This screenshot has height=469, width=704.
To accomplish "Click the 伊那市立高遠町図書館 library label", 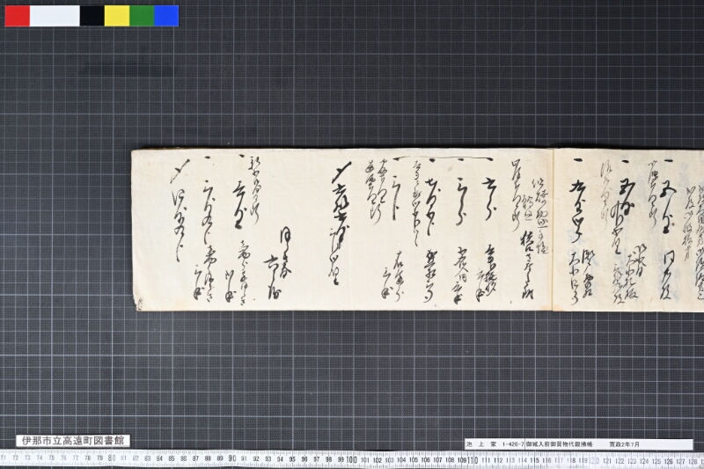I will pos(73,440).
